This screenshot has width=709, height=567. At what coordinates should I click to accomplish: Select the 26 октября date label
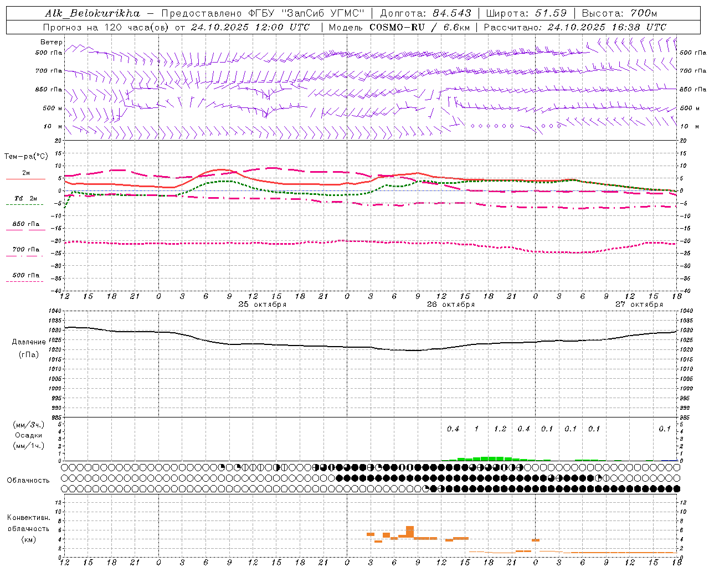[x=450, y=305]
